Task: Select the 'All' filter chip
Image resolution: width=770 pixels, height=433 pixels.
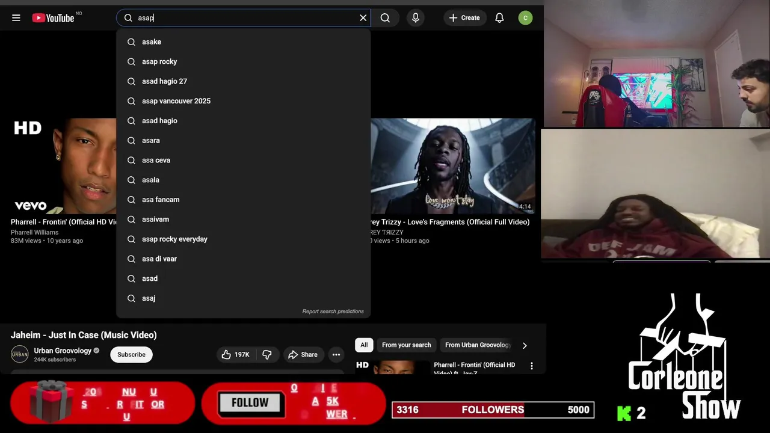Action: 364,345
